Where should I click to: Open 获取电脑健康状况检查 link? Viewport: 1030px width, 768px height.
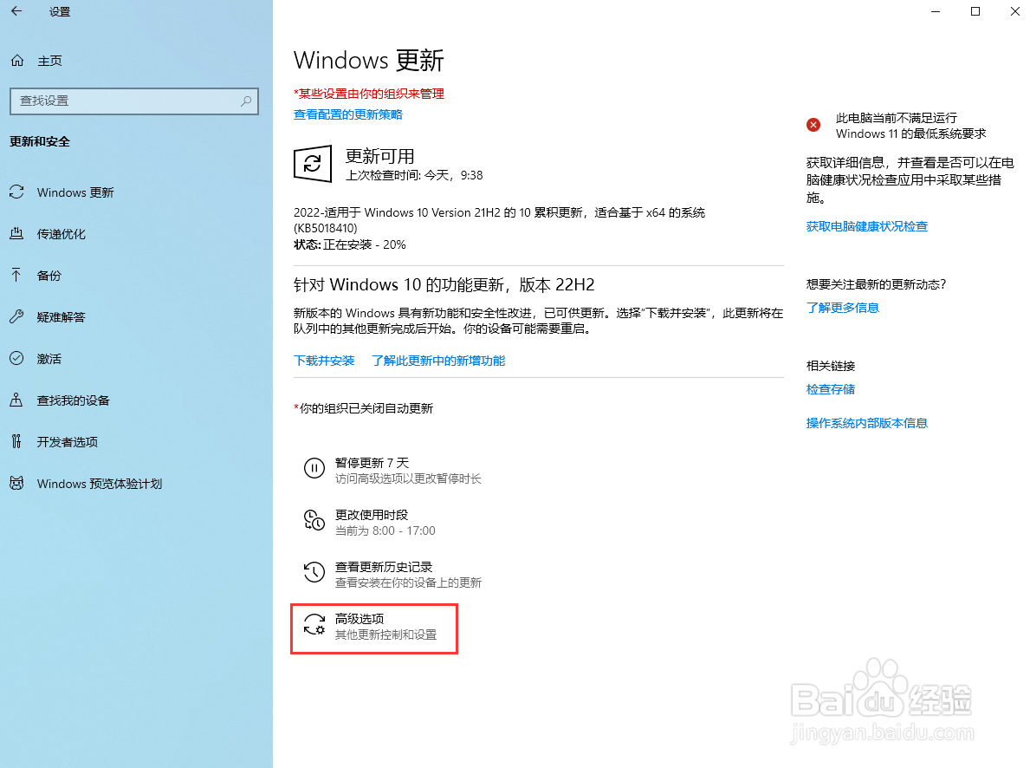867,226
